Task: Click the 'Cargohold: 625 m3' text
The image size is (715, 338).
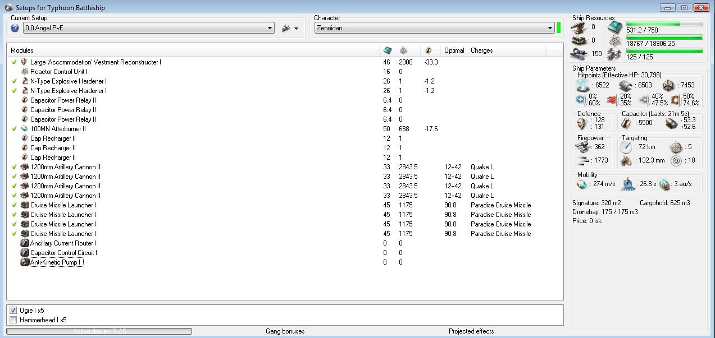Action: pos(665,203)
